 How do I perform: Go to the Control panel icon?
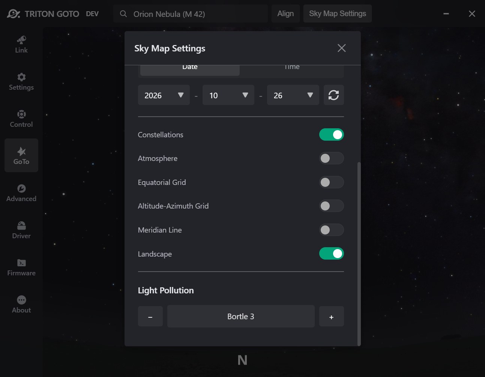pos(21,119)
